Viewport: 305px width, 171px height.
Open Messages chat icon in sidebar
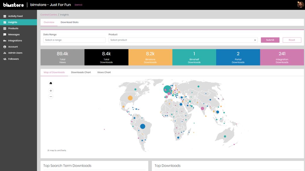point(5,34)
